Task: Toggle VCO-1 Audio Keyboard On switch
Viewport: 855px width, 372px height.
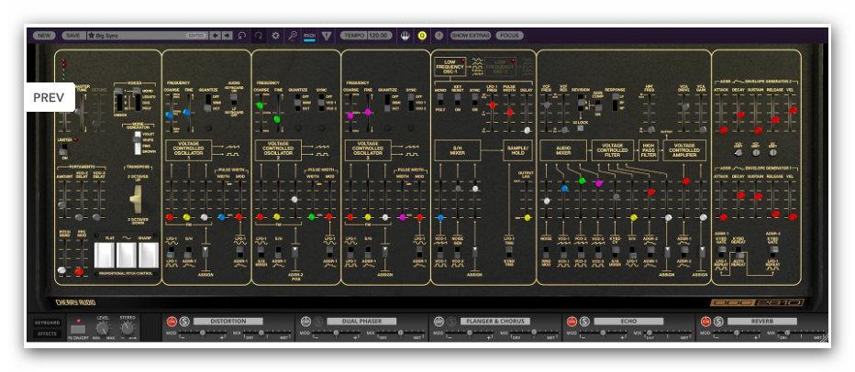Action: click(x=234, y=101)
